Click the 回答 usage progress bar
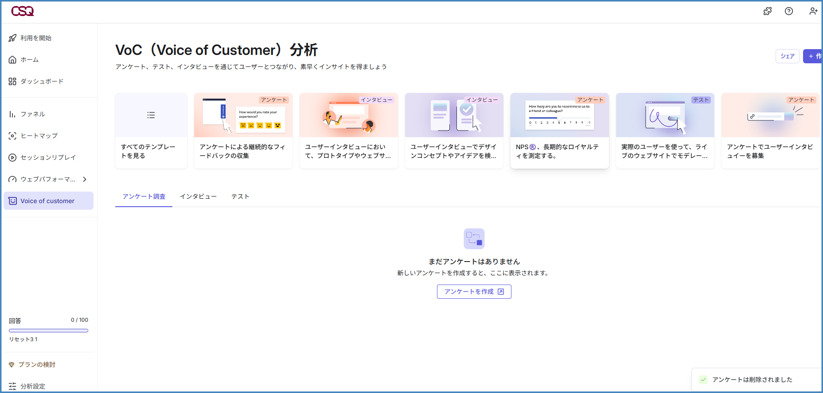This screenshot has width=823, height=393. click(x=49, y=331)
